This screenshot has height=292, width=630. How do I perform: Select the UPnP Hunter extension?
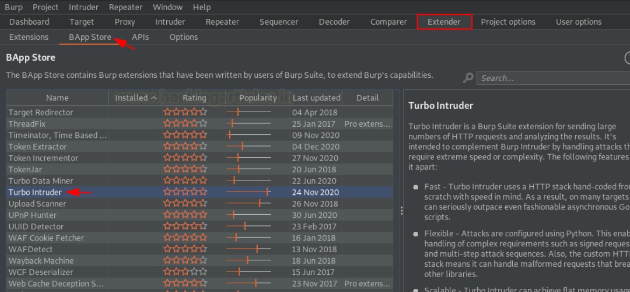(200, 215)
